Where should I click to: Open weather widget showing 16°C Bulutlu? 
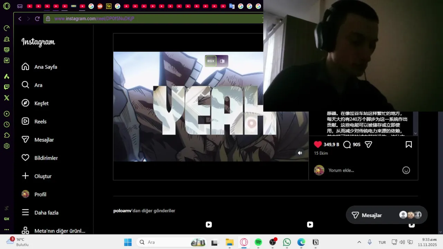point(18,242)
